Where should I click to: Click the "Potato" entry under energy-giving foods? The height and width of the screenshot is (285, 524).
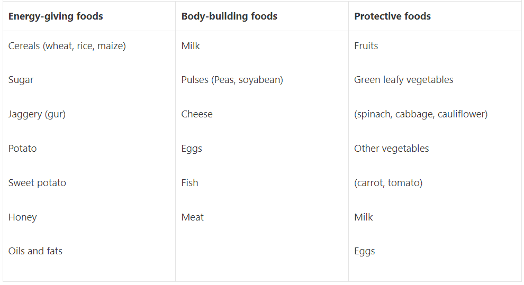(x=23, y=149)
